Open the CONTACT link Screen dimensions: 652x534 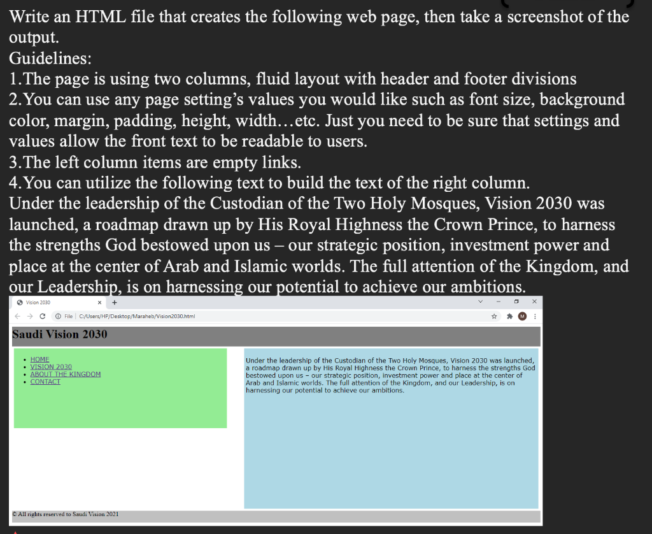[45, 381]
